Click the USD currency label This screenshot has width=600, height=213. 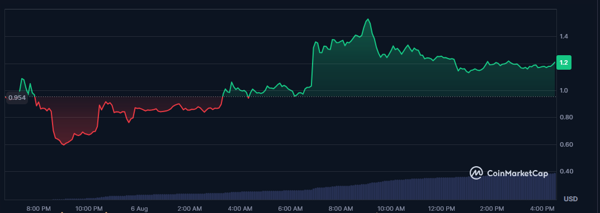click(x=570, y=199)
